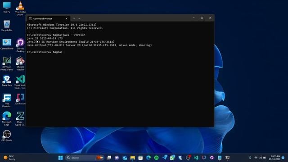
Task: Minimize the Command Prompt window
Action: tap(193, 18)
